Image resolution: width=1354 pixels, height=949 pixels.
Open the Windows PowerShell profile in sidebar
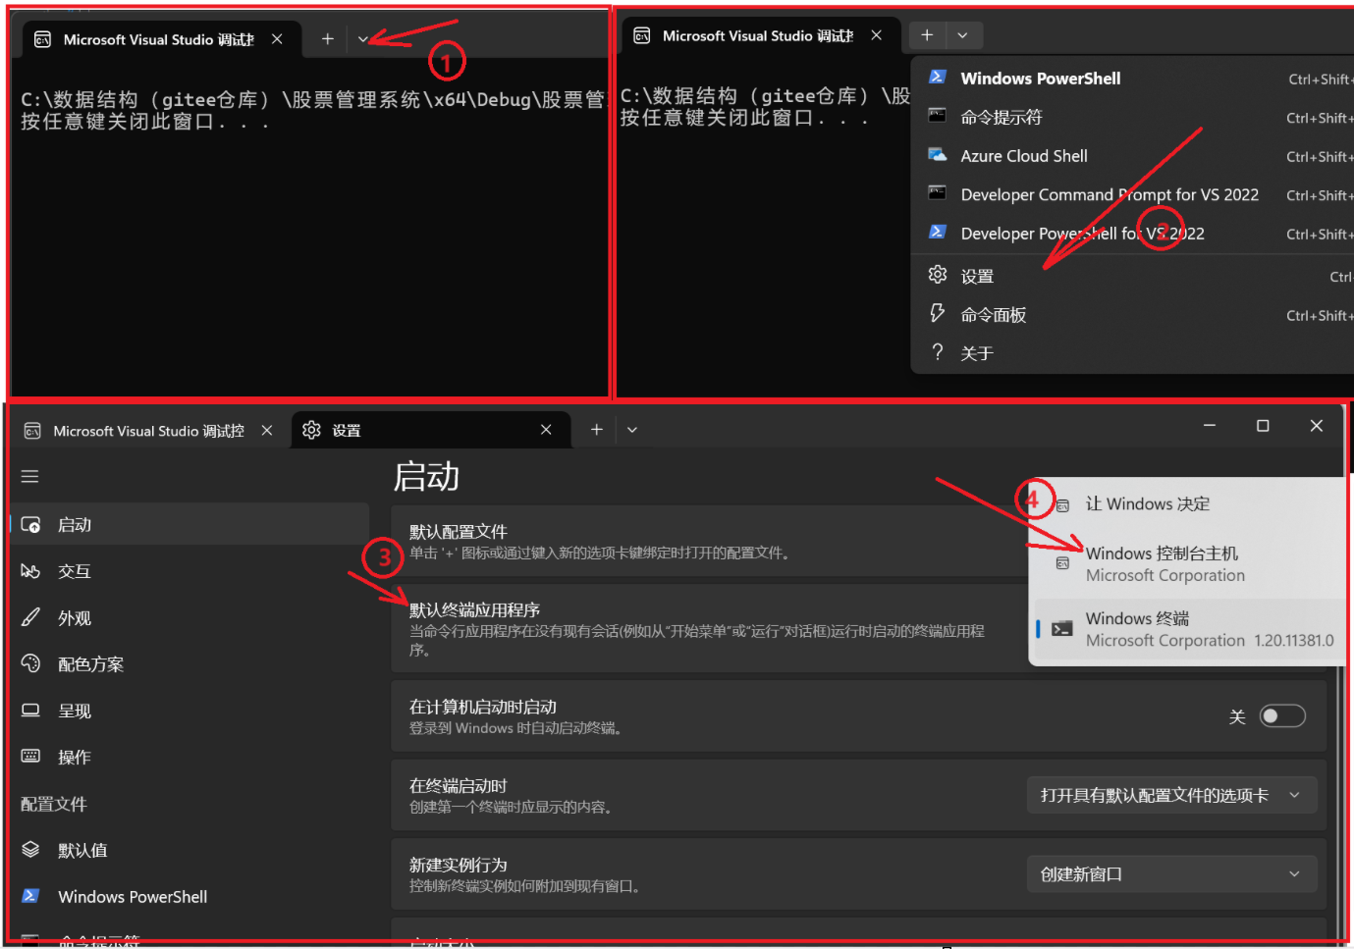(x=190, y=897)
